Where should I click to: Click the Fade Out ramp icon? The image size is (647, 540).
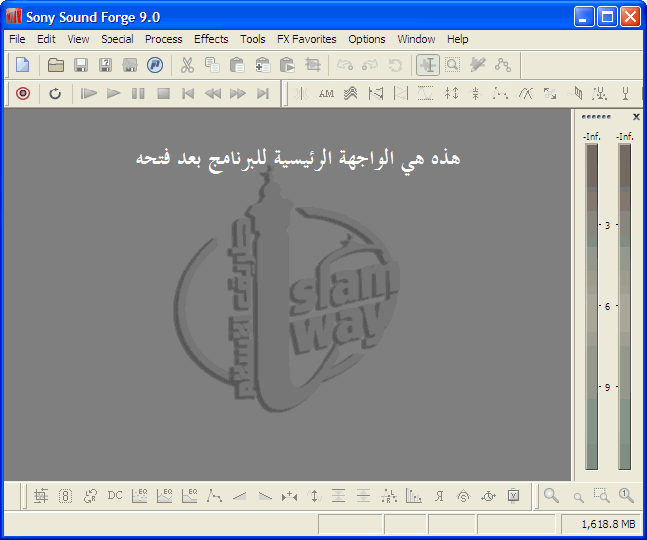click(x=265, y=496)
